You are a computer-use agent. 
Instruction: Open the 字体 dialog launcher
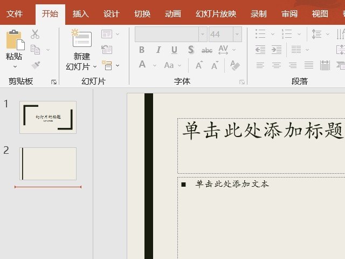tap(242, 82)
